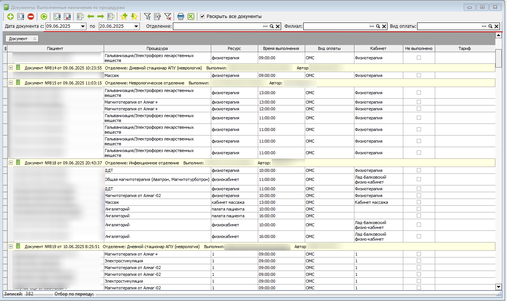The height and width of the screenshot is (301, 507).
Task: Click the Не выполнено column header
Action: (419, 48)
